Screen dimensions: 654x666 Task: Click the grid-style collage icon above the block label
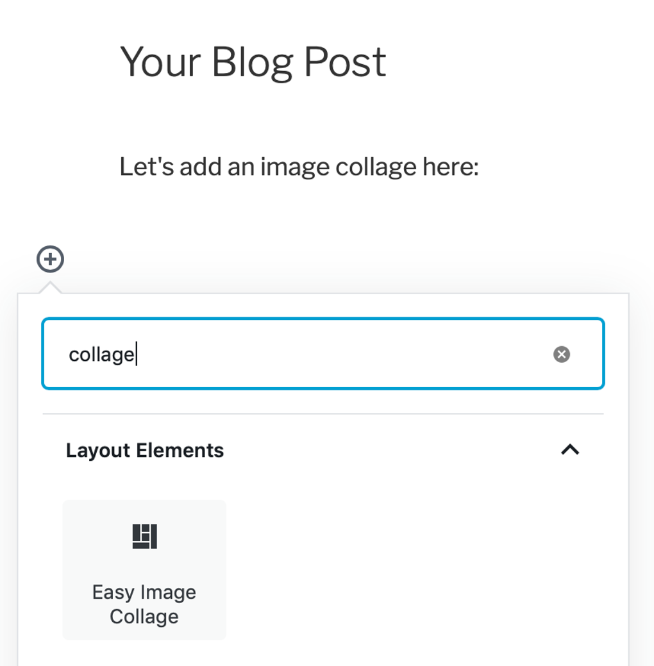click(x=144, y=537)
